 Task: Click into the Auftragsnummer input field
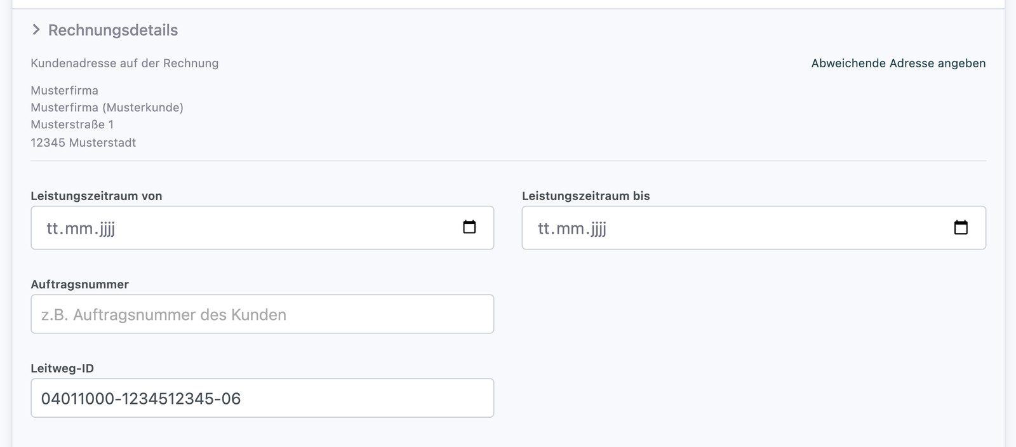262,314
